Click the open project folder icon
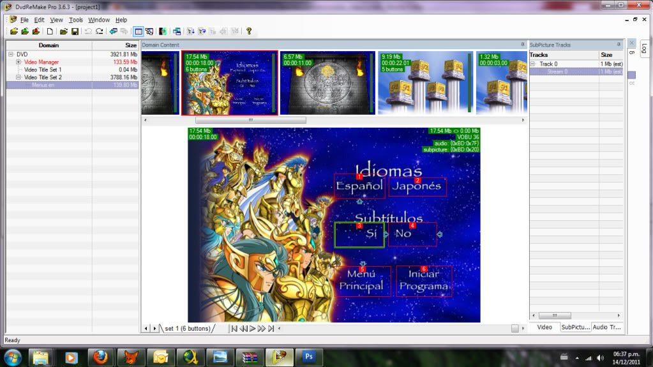The width and height of the screenshot is (653, 367). (x=64, y=31)
